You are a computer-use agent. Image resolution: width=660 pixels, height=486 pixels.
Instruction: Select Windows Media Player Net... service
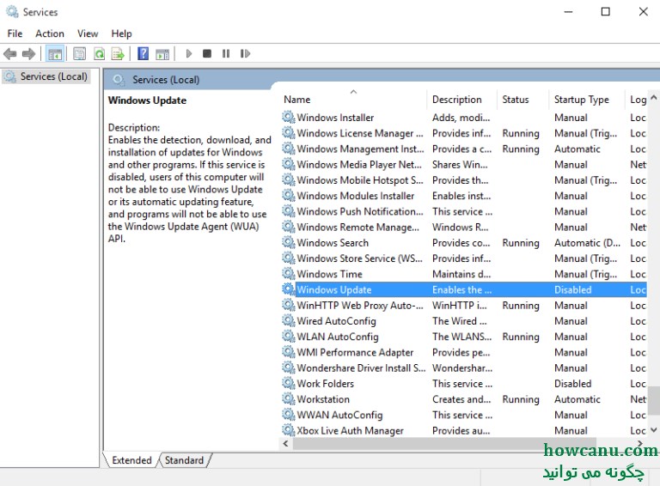click(x=359, y=164)
